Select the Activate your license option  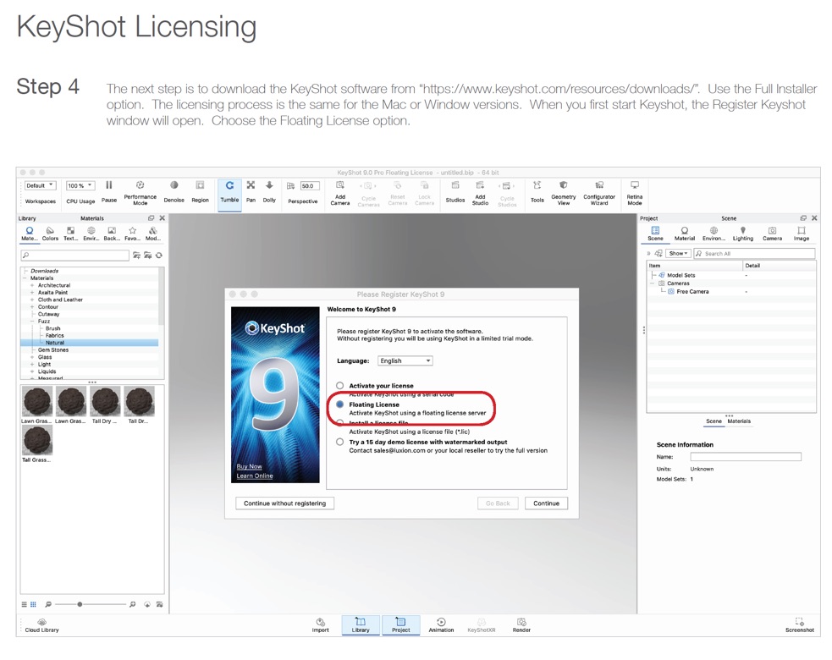[x=339, y=386]
